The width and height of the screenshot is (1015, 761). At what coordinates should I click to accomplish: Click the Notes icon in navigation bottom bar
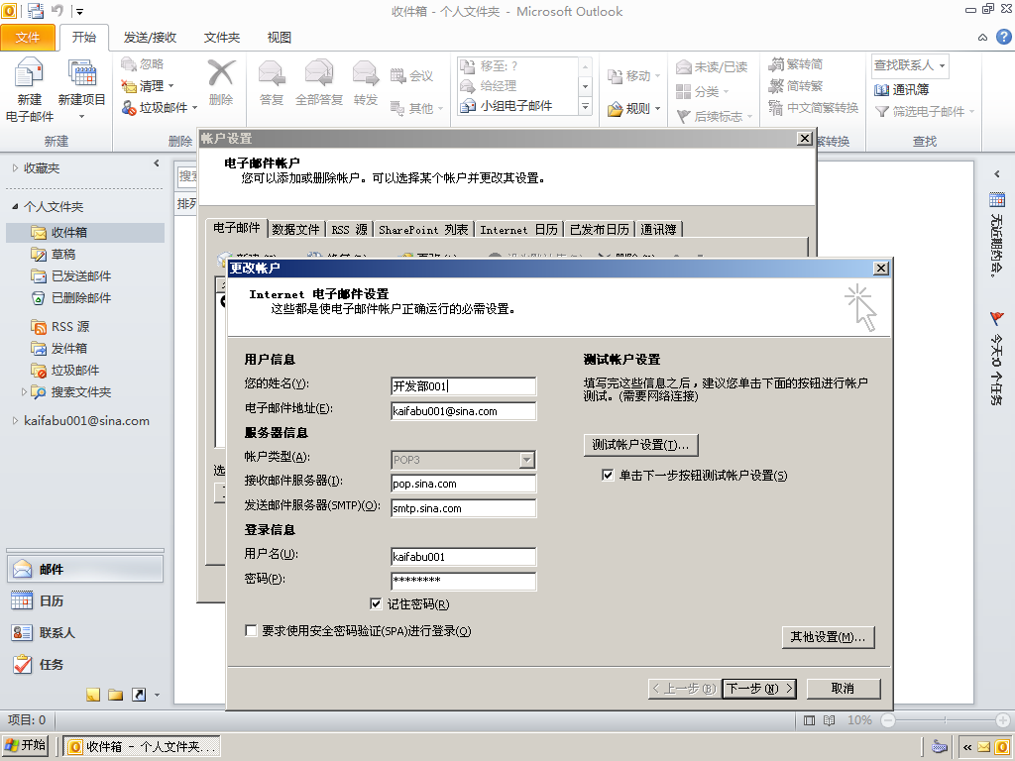click(x=93, y=695)
